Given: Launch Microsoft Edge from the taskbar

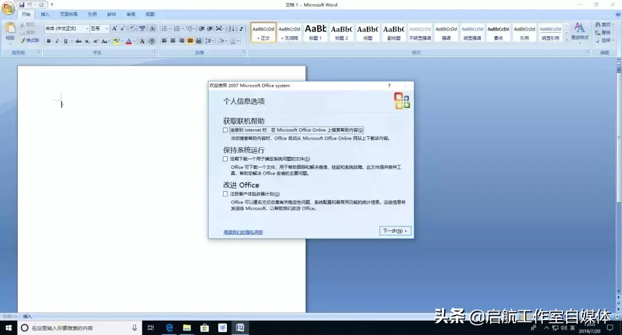Looking at the screenshot, I should point(169,327).
